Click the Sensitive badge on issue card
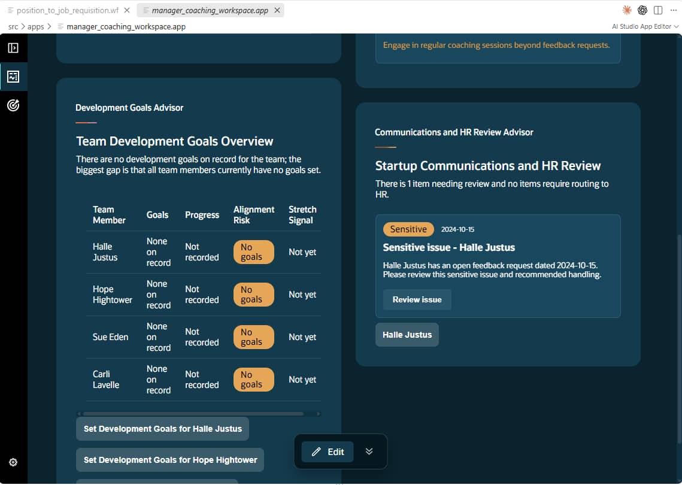Viewport: 682px width, 485px height. click(408, 229)
